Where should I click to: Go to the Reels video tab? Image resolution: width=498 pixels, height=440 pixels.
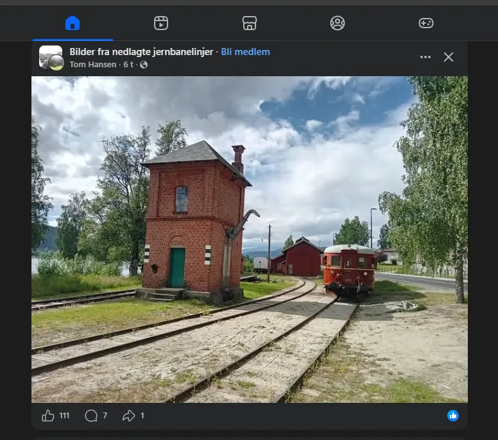coord(161,23)
